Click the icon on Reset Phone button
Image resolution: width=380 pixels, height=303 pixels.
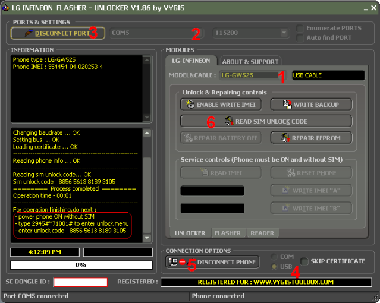click(x=291, y=173)
